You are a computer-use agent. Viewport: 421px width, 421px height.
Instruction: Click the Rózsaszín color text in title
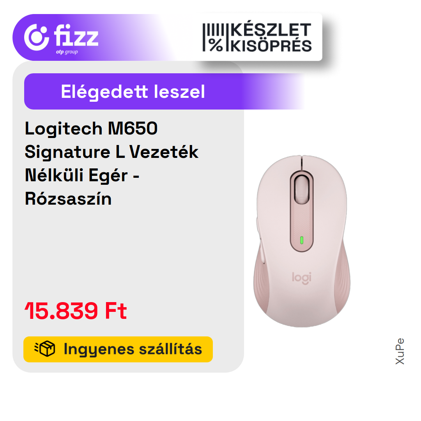pos(68,199)
